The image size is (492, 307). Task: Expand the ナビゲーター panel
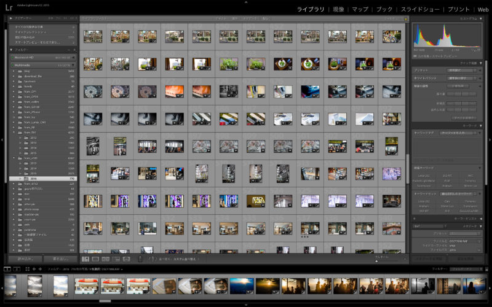click(x=12, y=19)
